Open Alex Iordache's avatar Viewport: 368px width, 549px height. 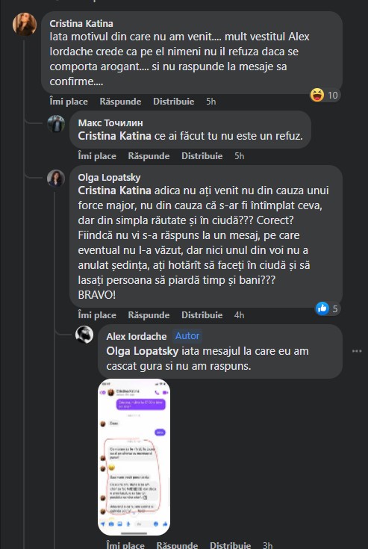click(84, 335)
